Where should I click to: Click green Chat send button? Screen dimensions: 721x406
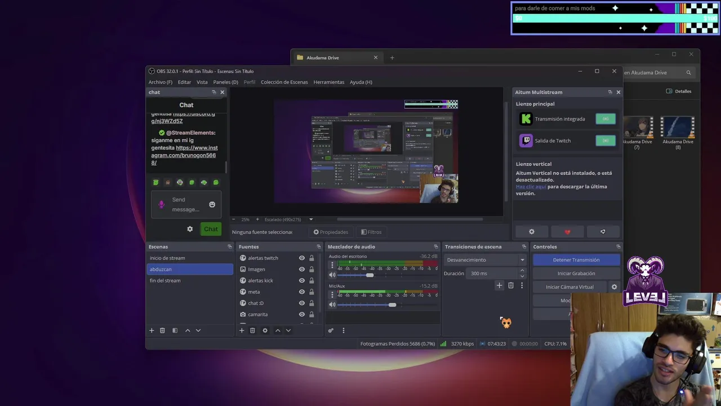[x=211, y=229]
